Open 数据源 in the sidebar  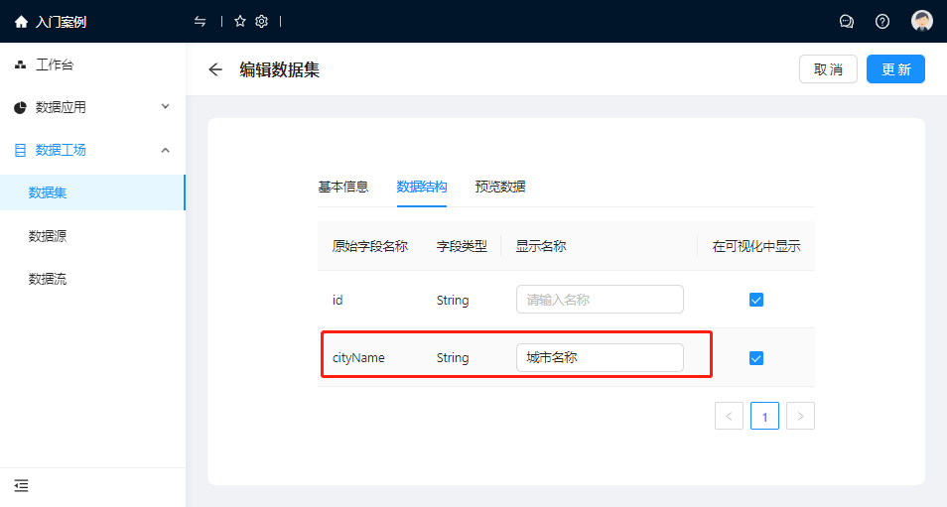click(48, 236)
